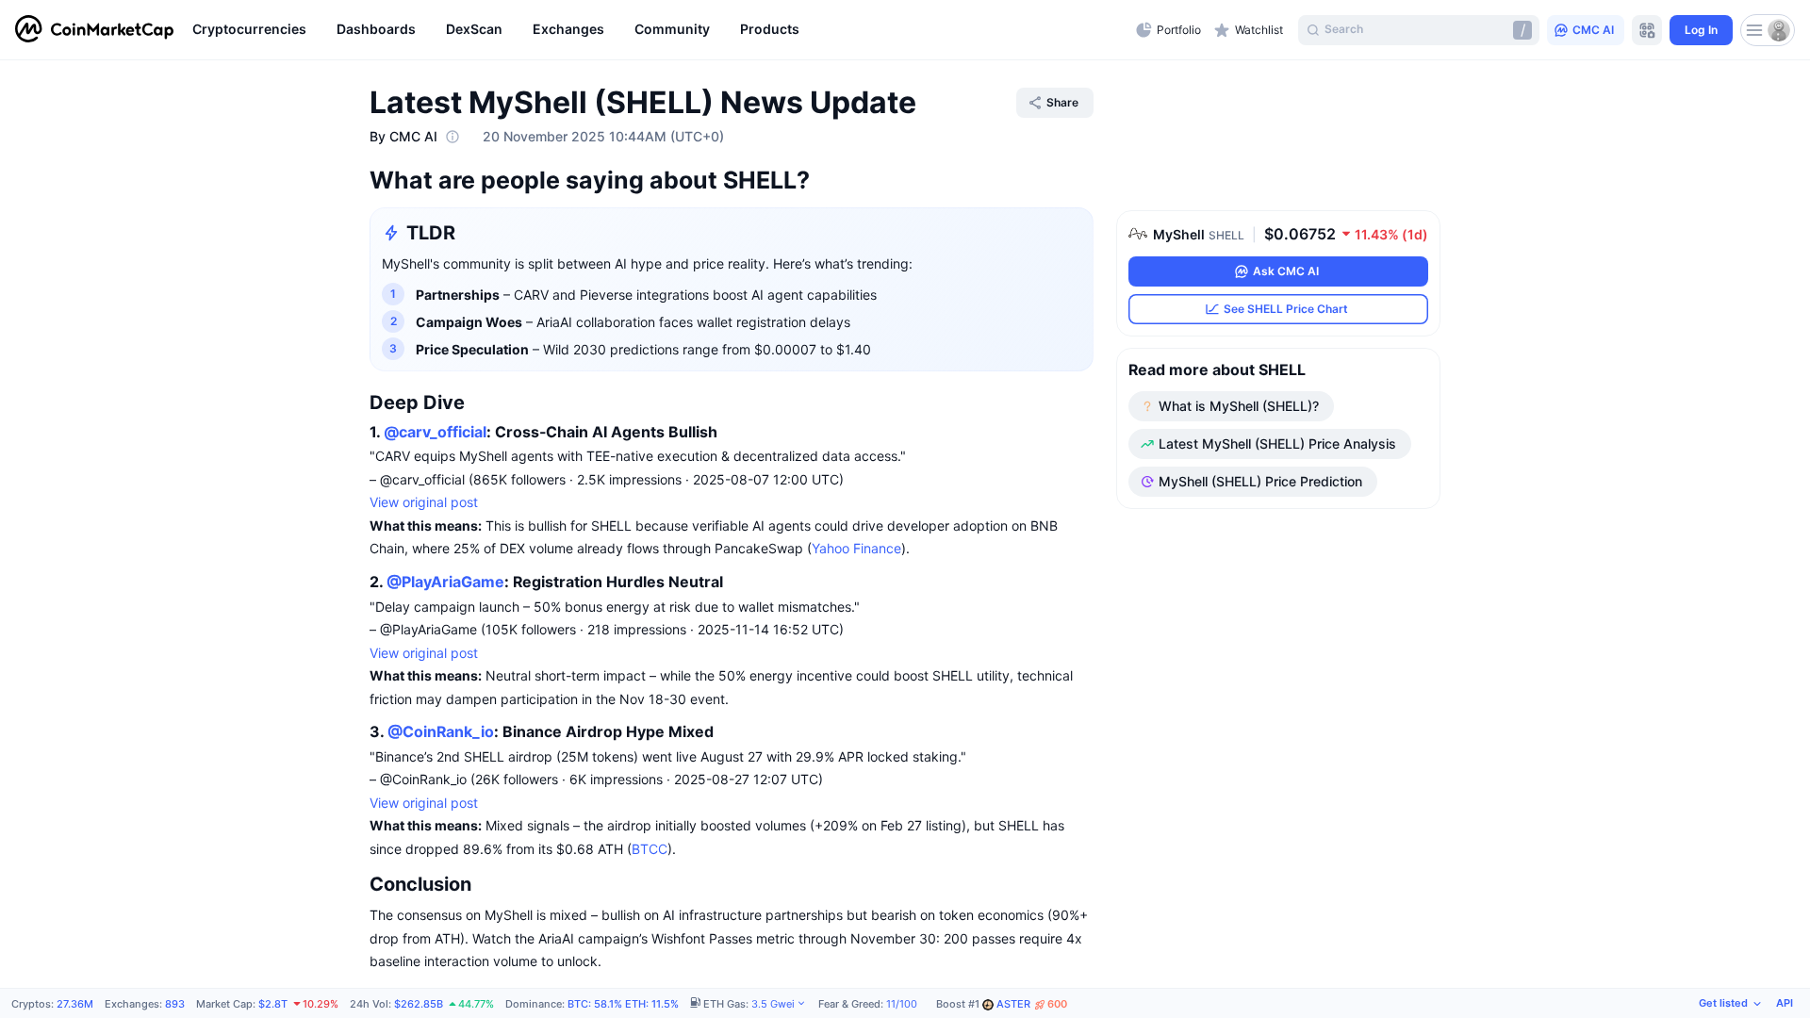Expand the ETH Gas dropdown
Screen dimensions: 1810x1018
pos(801,1004)
